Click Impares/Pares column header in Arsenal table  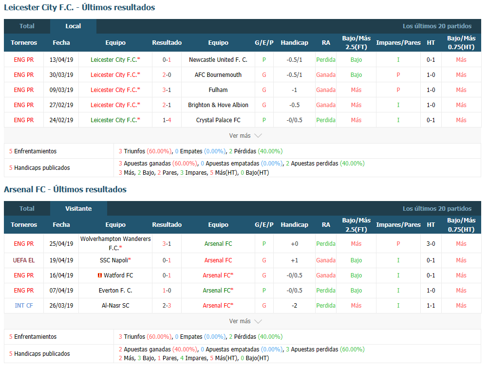pyautogui.click(x=398, y=224)
